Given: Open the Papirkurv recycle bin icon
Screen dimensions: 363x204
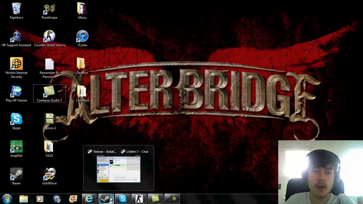Looking at the screenshot, I should click(x=16, y=9).
